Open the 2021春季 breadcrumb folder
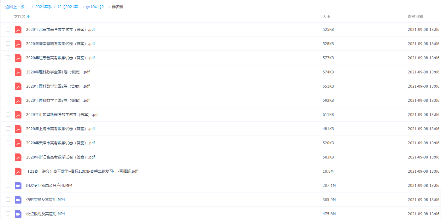The image size is (441, 219). 44,7
